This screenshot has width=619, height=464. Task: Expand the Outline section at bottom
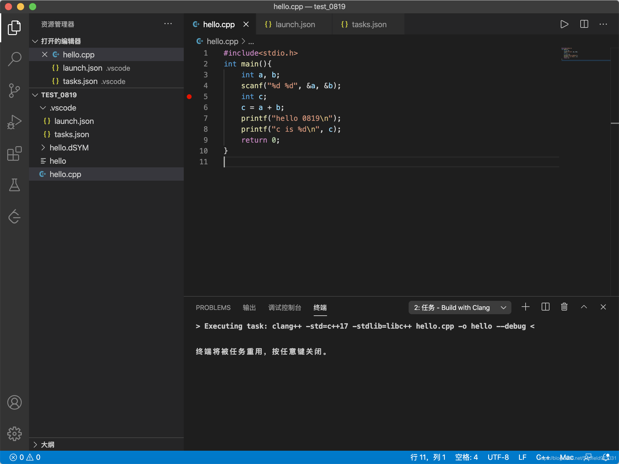[x=35, y=445]
